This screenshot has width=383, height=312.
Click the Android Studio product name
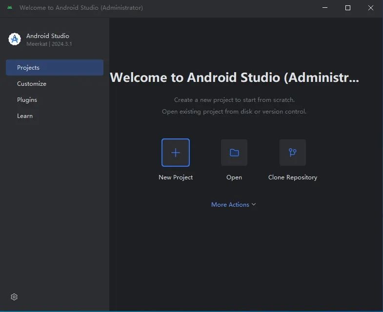[48, 36]
